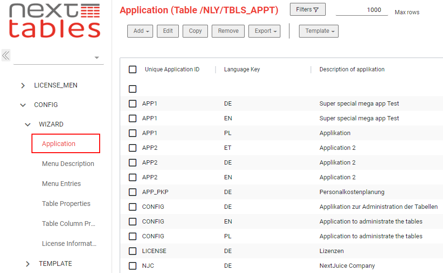The width and height of the screenshot is (443, 273).
Task: Click the Applikation zur Administration der Tabellen cell
Action: click(x=378, y=207)
